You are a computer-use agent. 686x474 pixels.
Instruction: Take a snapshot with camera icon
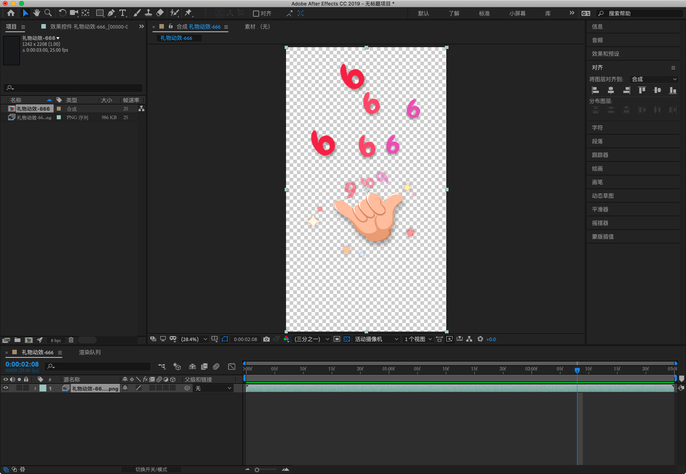pyautogui.click(x=267, y=339)
